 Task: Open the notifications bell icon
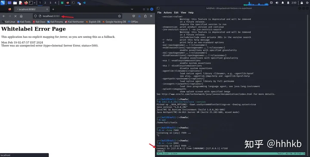283,3
